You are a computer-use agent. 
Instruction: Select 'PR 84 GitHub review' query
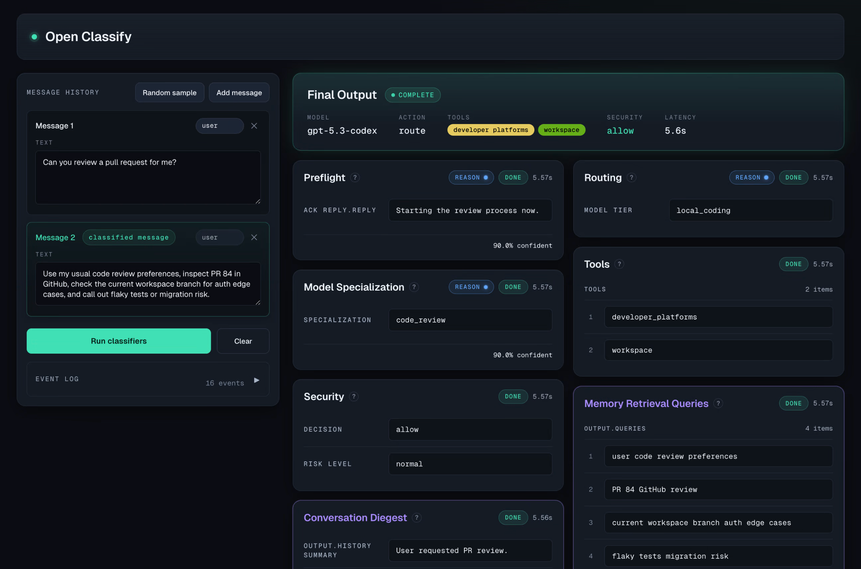[x=718, y=490]
